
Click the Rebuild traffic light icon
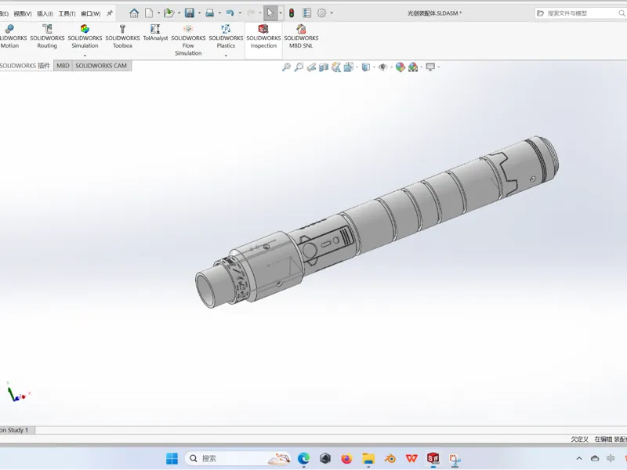coord(292,13)
